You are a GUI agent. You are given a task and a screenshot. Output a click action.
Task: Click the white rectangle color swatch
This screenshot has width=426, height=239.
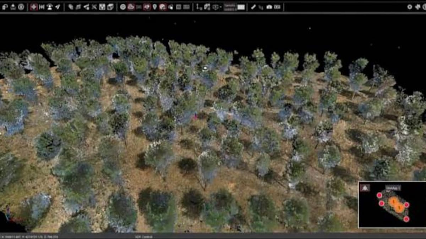241,7
